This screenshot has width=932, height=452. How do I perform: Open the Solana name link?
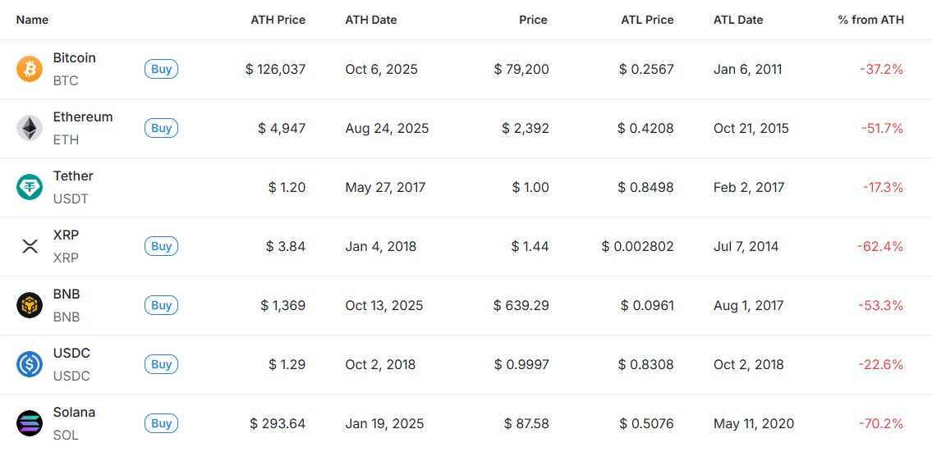point(74,412)
